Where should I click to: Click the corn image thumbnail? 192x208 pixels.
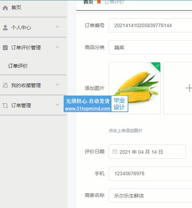135,88
